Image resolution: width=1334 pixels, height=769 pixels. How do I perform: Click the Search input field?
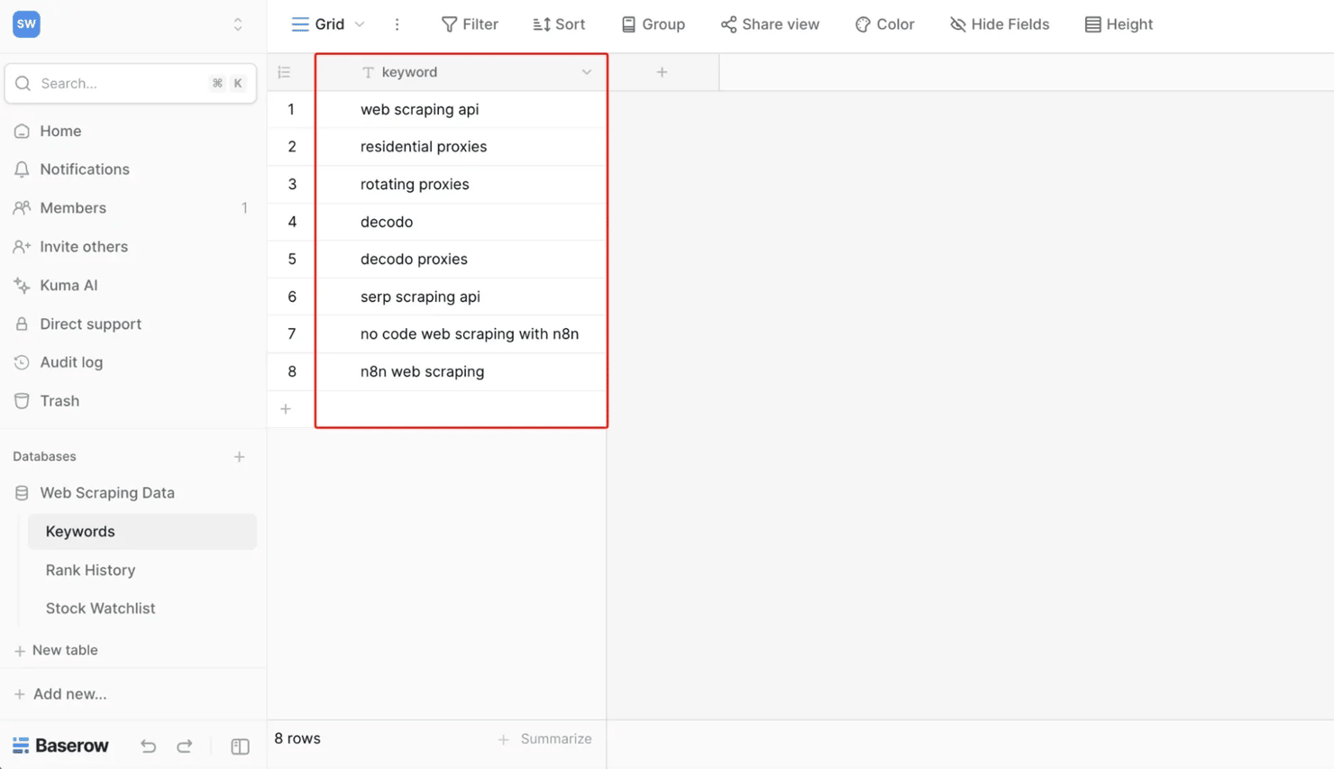[131, 83]
